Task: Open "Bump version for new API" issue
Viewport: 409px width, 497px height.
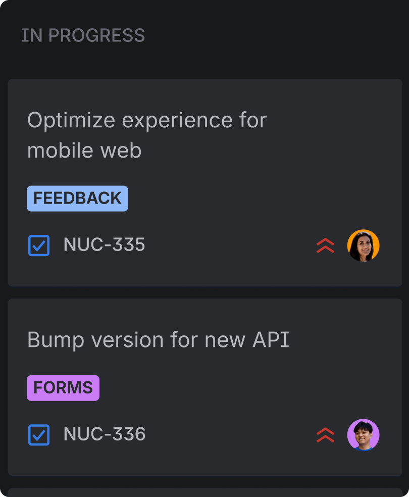Action: point(158,340)
